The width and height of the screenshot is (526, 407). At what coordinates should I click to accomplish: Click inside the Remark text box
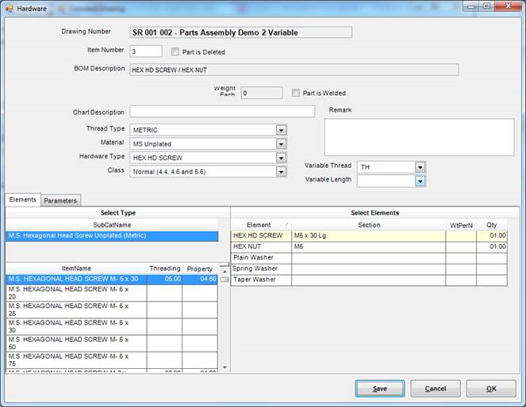coord(419,137)
